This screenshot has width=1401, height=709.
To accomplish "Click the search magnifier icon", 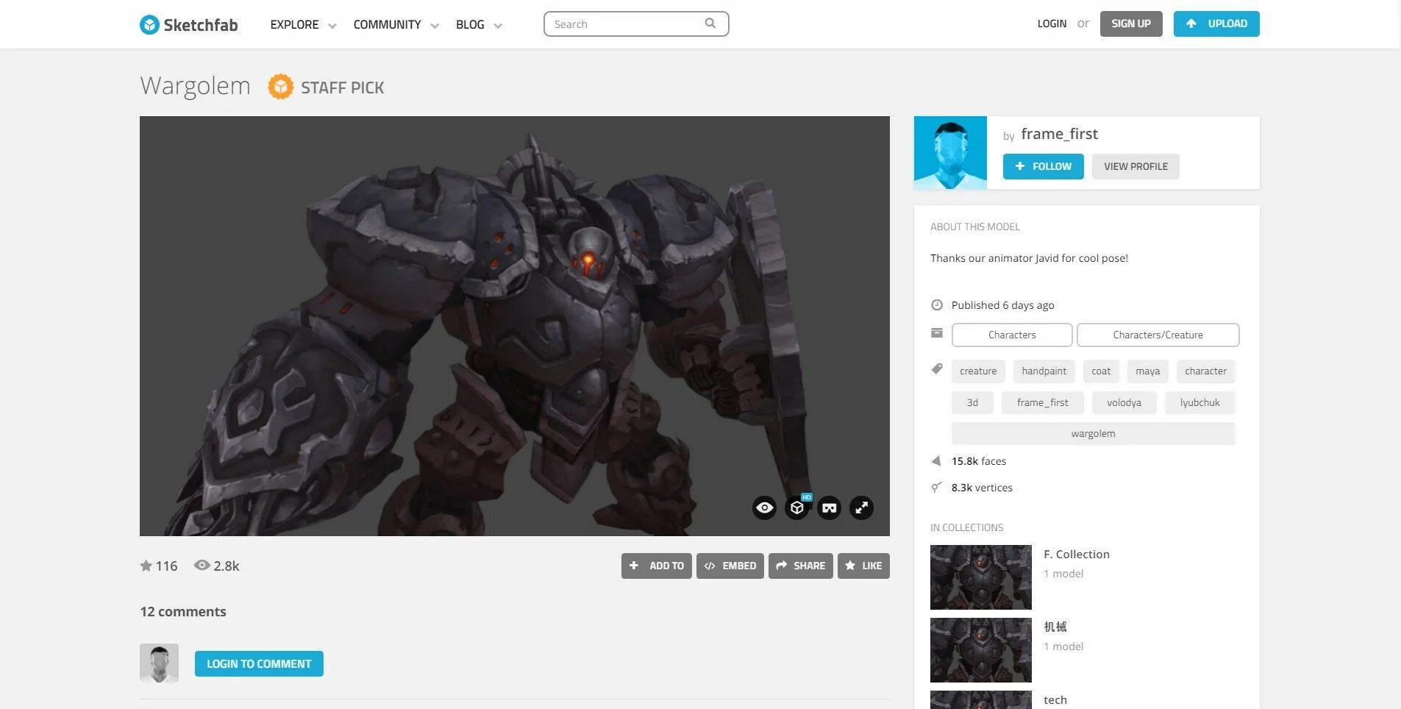I will tap(710, 24).
